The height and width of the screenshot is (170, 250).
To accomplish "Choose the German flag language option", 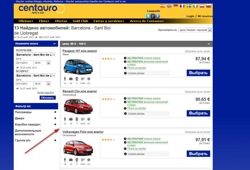I will tap(176, 6).
